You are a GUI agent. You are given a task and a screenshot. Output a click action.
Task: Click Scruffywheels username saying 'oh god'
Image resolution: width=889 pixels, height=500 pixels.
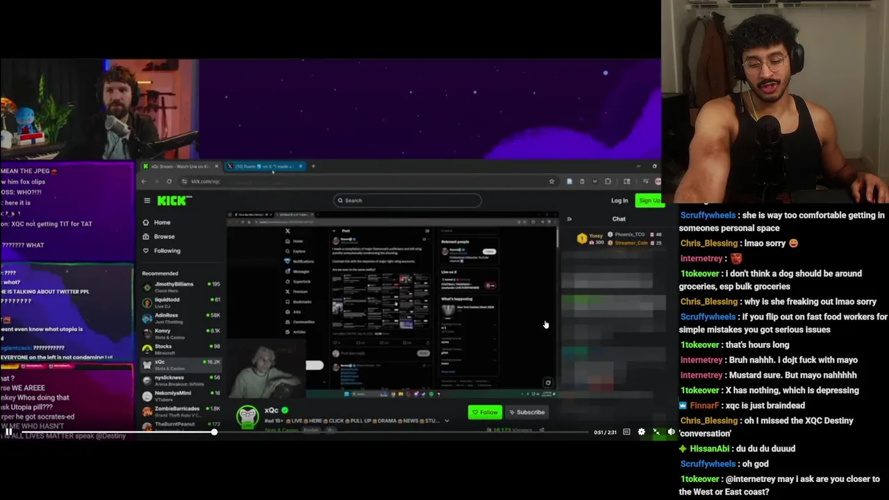(x=707, y=464)
